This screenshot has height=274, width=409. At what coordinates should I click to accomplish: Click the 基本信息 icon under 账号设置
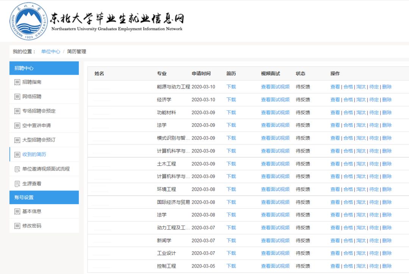coord(17,212)
